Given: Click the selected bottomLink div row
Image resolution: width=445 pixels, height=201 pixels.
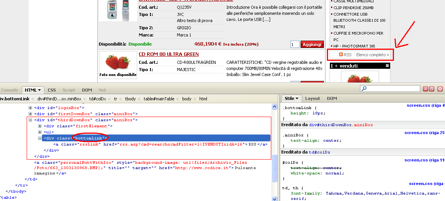Looking at the screenshot, I should [x=156, y=138].
